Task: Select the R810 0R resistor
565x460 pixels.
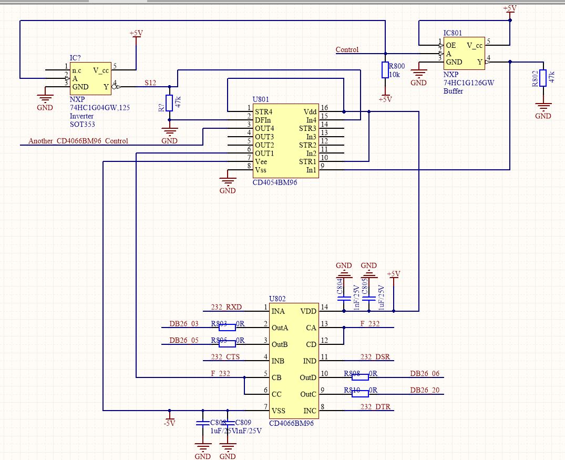Action: click(x=359, y=393)
